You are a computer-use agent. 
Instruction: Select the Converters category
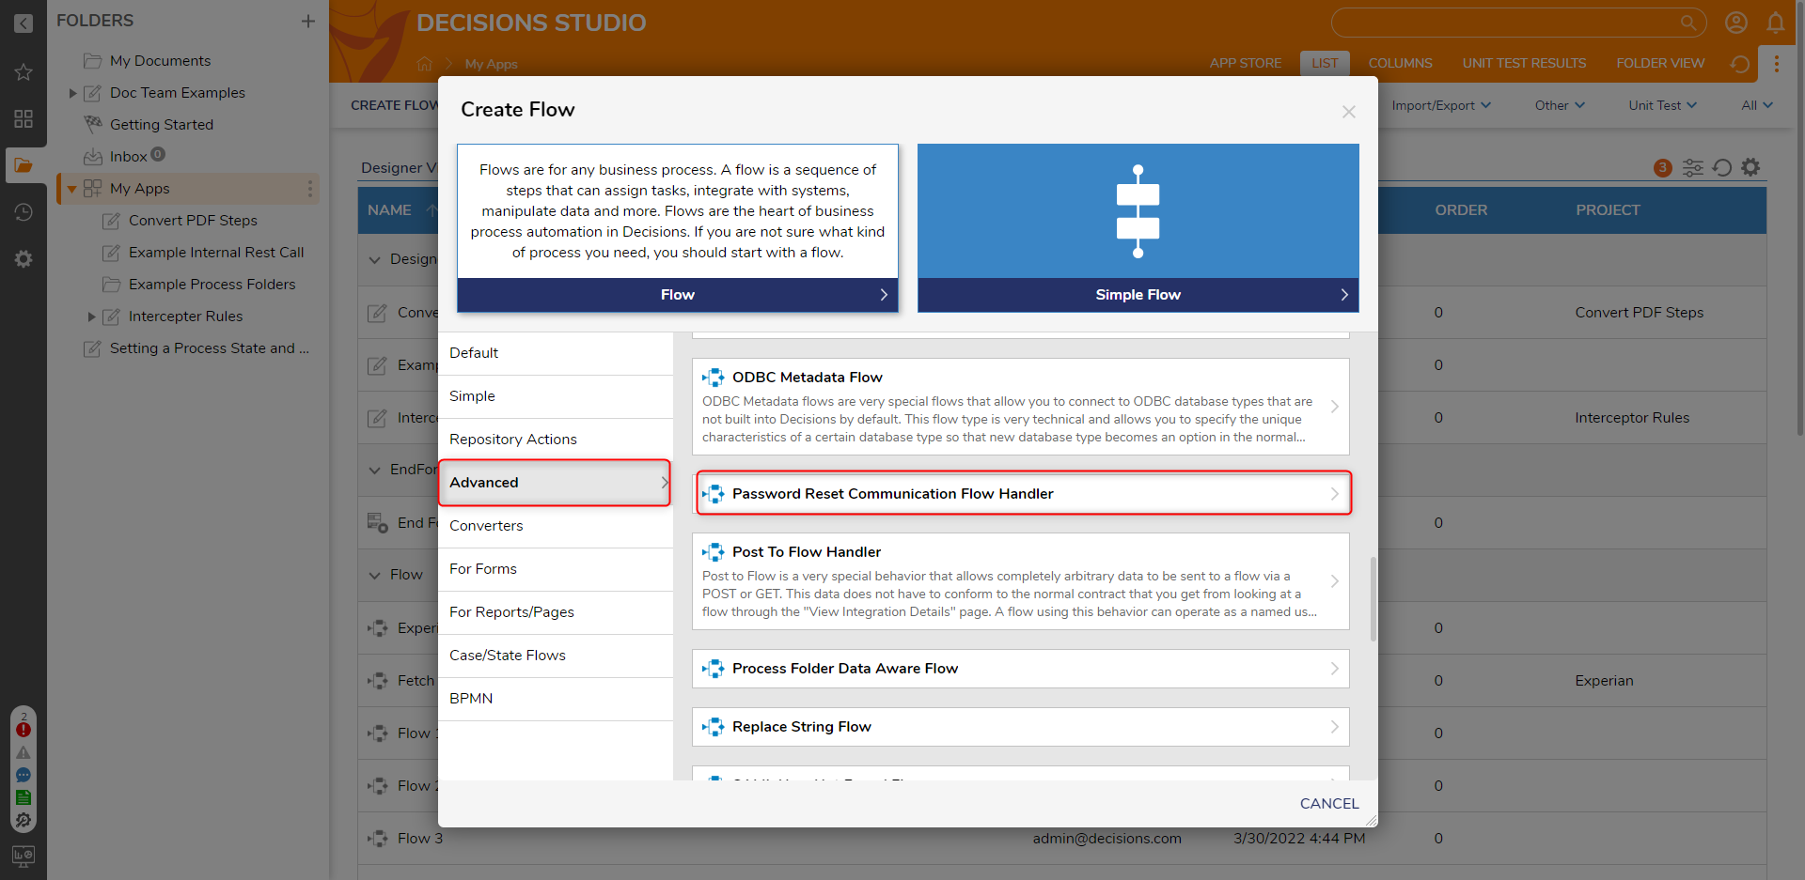point(555,526)
